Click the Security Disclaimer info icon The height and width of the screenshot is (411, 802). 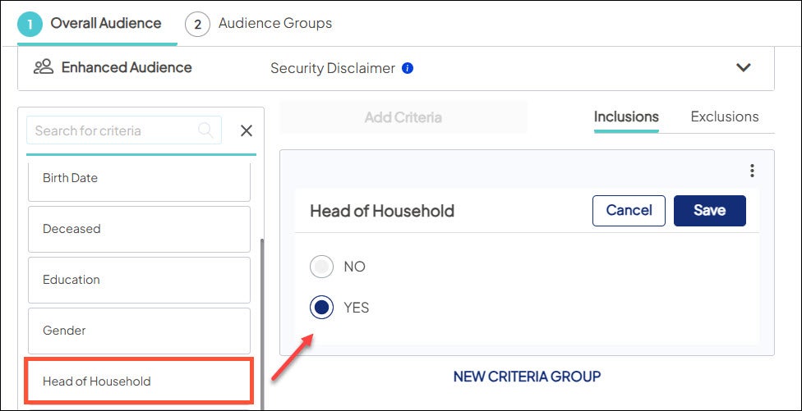tap(408, 68)
